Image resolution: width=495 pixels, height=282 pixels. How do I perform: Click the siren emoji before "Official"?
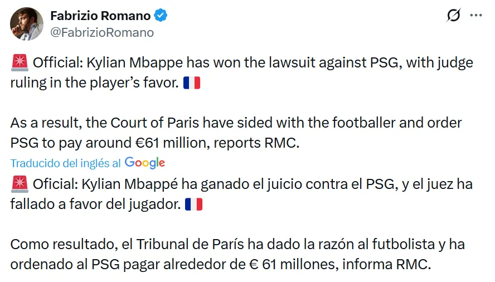click(20, 63)
